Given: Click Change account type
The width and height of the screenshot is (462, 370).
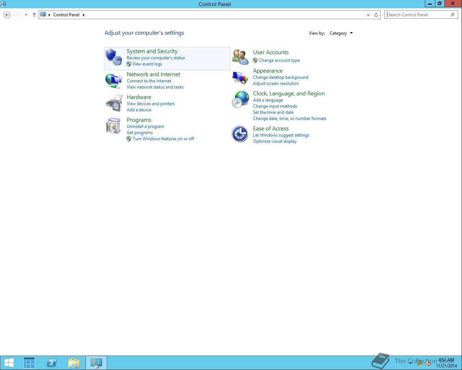Looking at the screenshot, I should tap(279, 60).
